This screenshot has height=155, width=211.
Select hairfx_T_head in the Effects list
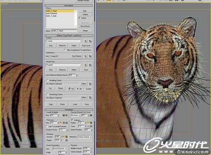(60, 11)
